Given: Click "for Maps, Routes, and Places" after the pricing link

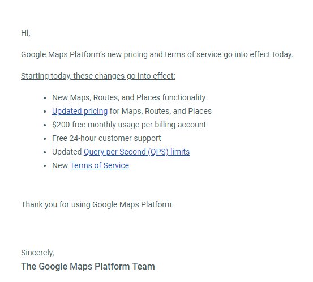Looking at the screenshot, I should point(161,111).
